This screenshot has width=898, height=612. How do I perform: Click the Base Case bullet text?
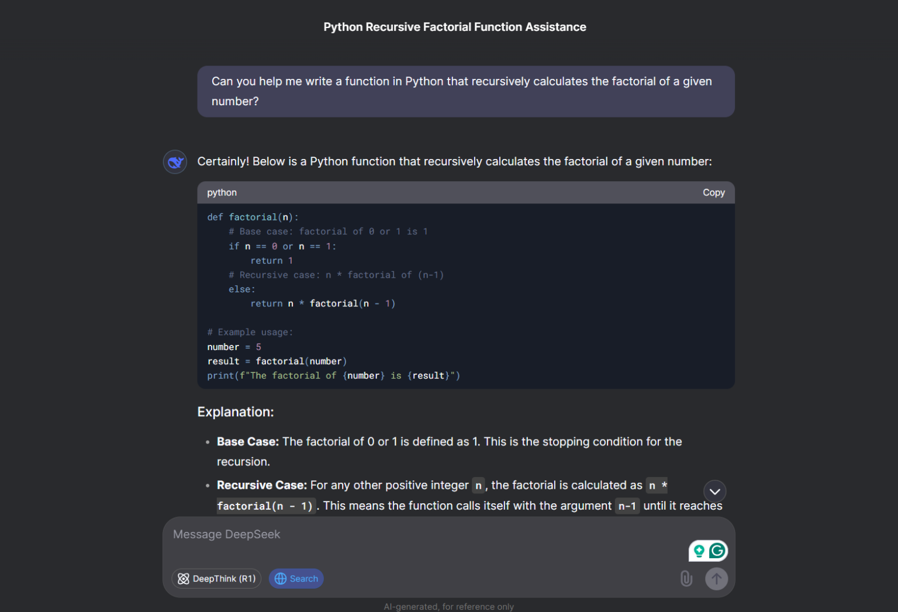click(448, 442)
